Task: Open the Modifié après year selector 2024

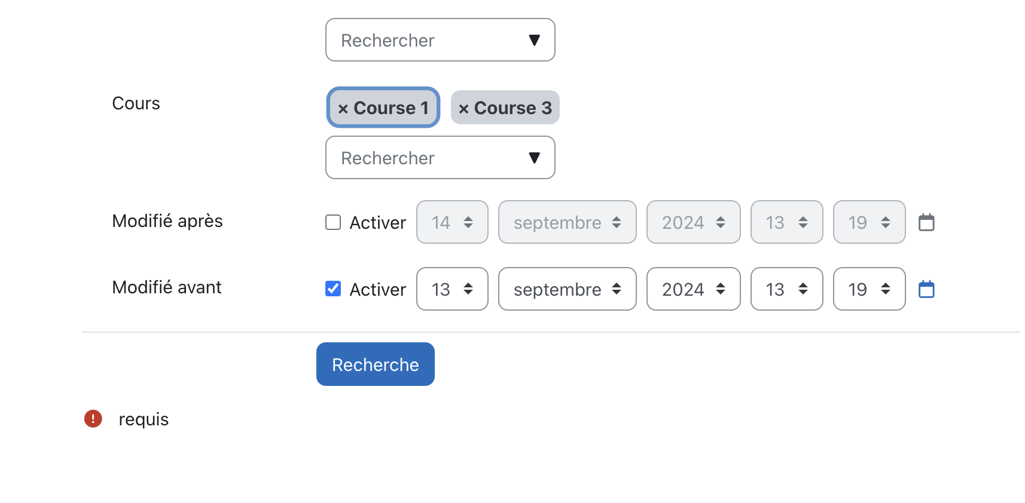Action: click(x=693, y=222)
